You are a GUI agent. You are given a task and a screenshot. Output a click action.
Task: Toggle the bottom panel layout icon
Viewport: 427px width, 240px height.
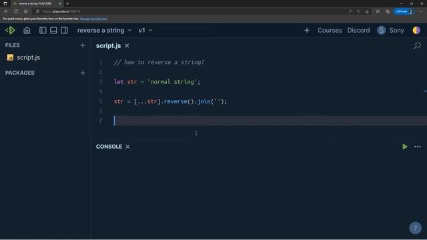pos(53,30)
